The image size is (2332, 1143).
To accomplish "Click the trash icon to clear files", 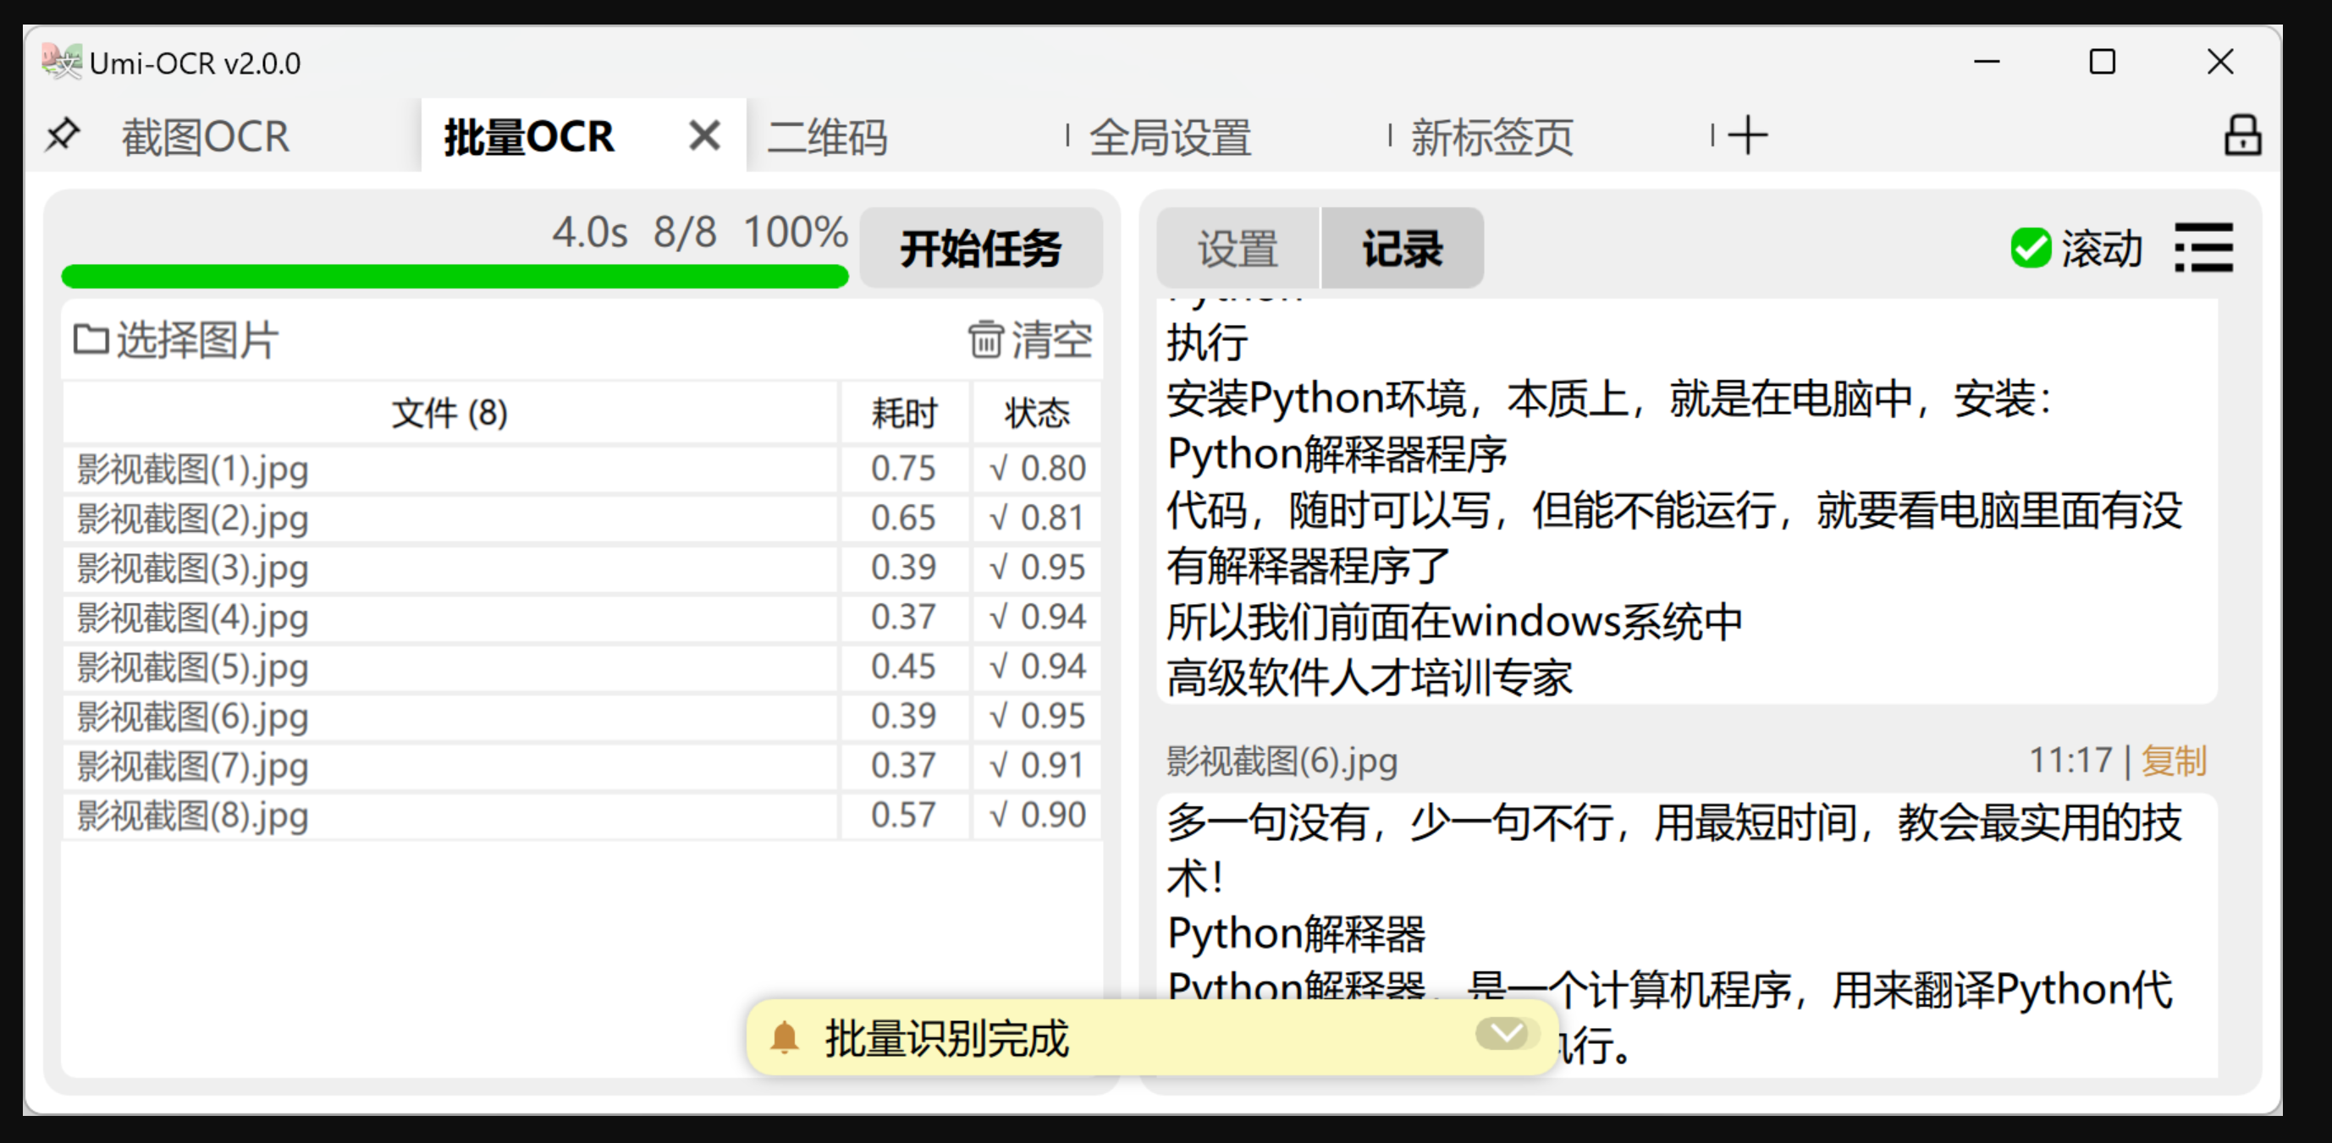I will (x=985, y=339).
